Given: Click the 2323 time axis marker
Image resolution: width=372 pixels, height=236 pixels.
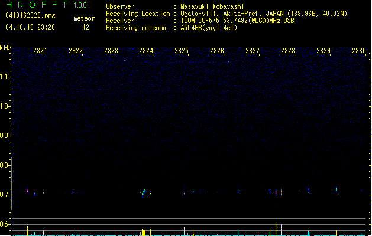Looking at the screenshot, I should coord(111,51).
